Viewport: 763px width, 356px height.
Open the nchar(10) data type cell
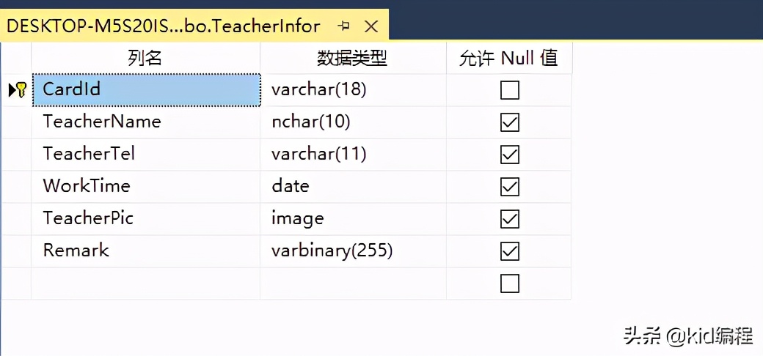point(352,122)
